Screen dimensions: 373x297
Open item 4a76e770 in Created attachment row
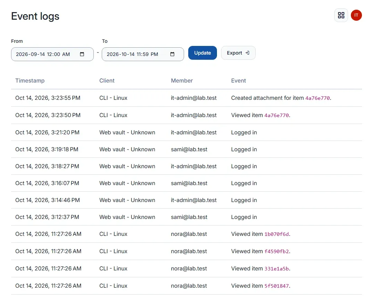pos(318,98)
